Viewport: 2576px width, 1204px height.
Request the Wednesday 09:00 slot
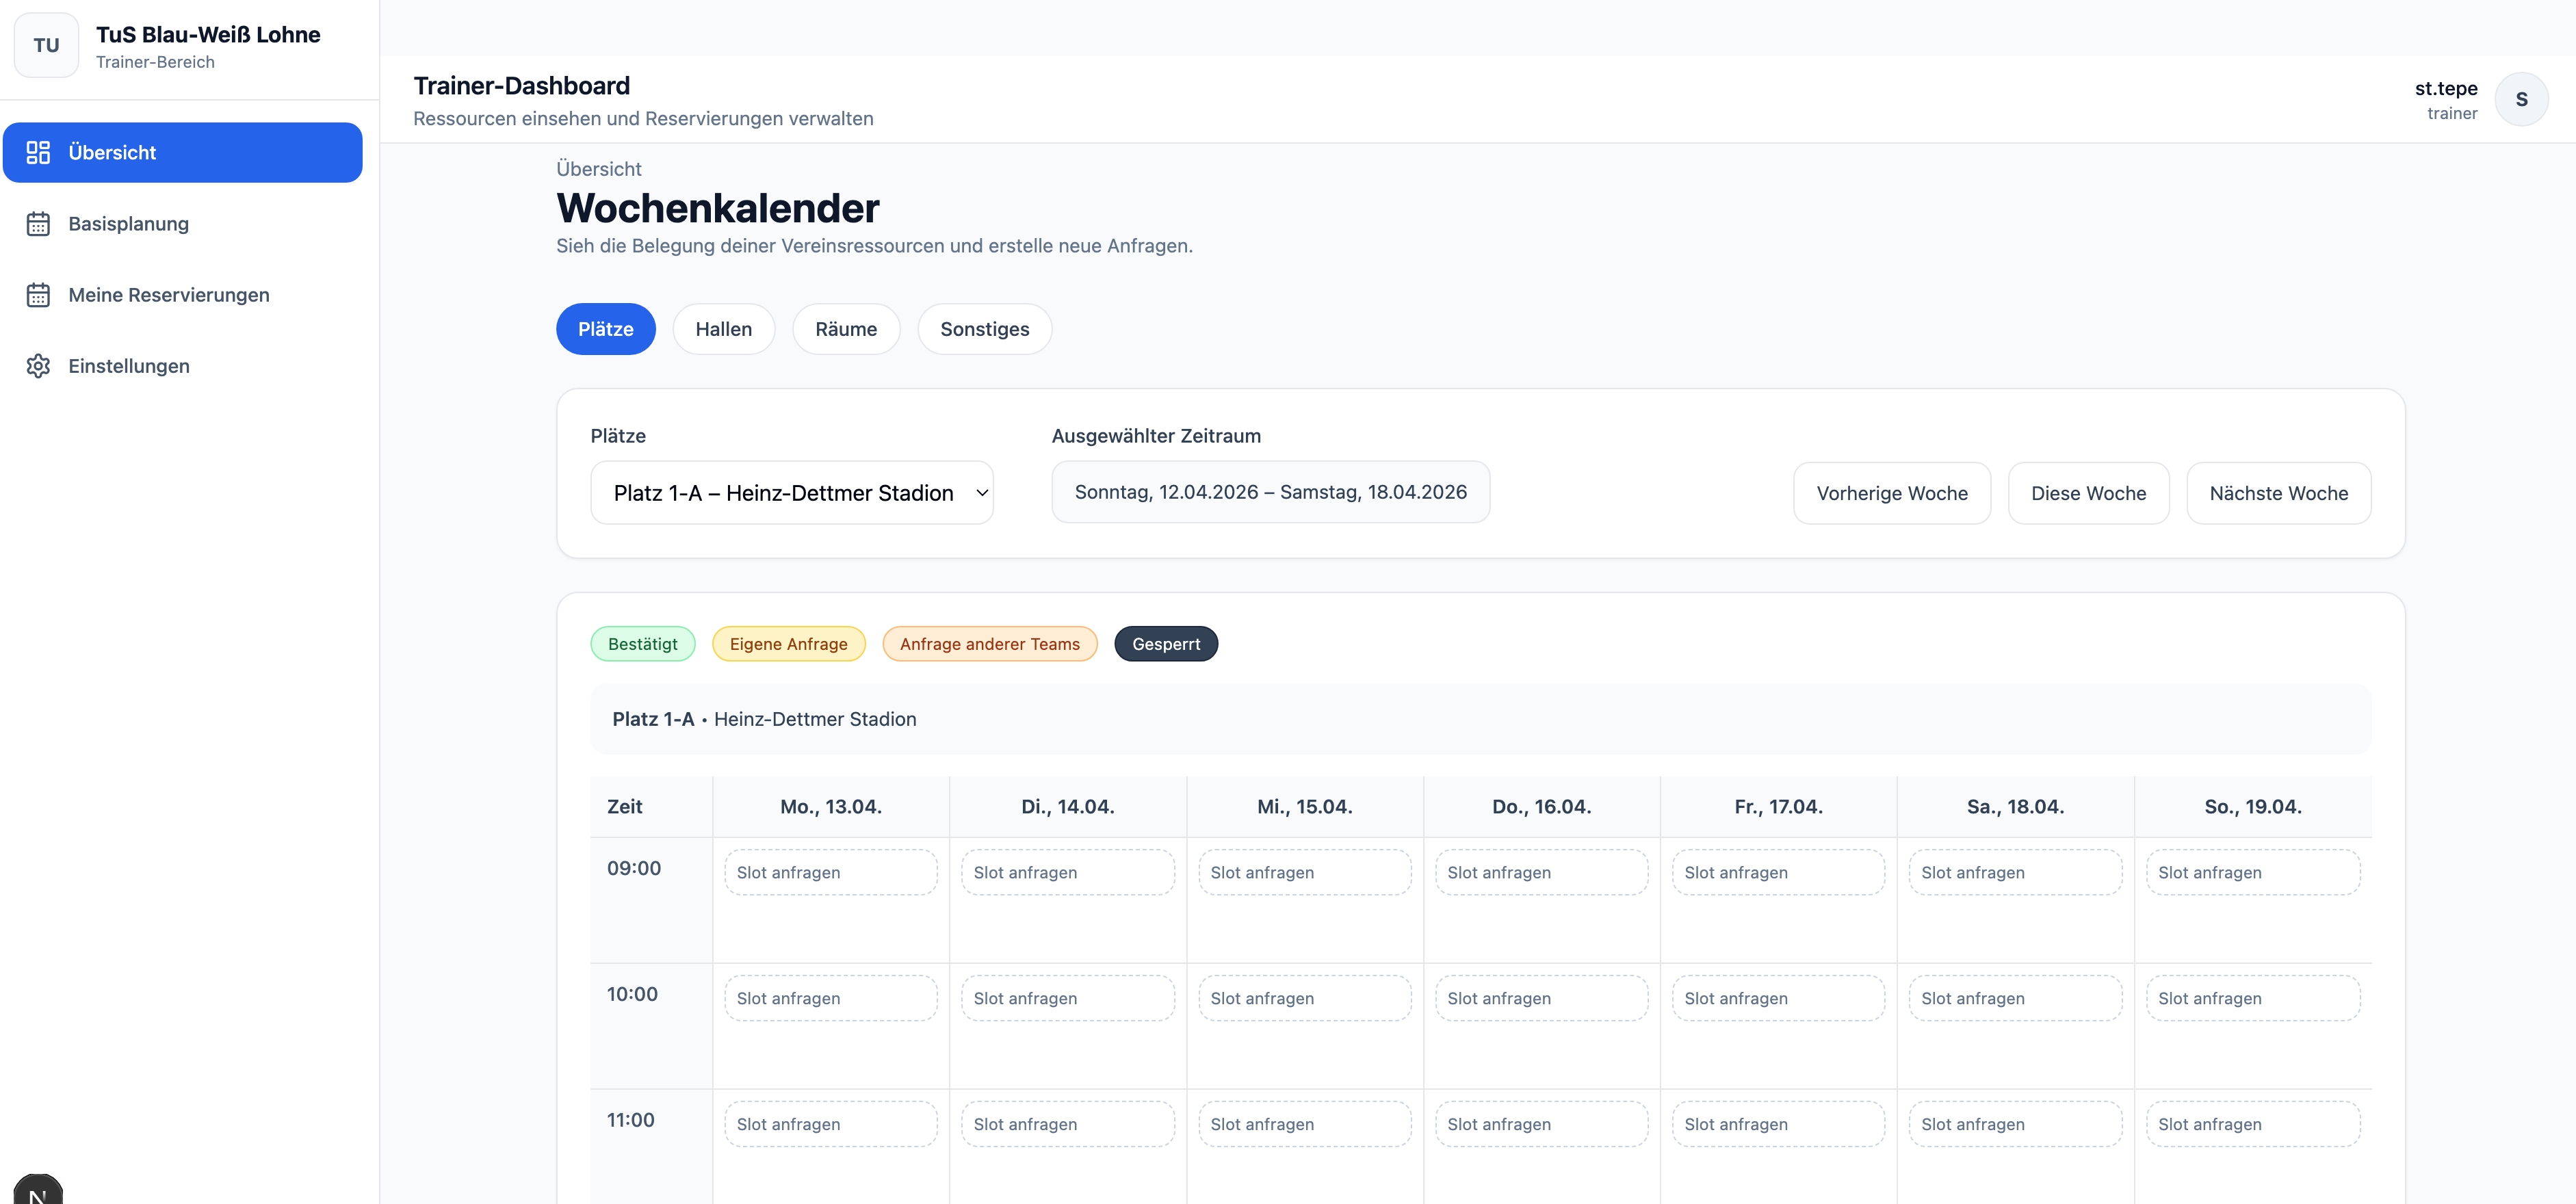point(1305,872)
